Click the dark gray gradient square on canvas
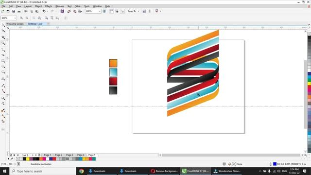This screenshot has width=311, height=175. pos(113,90)
